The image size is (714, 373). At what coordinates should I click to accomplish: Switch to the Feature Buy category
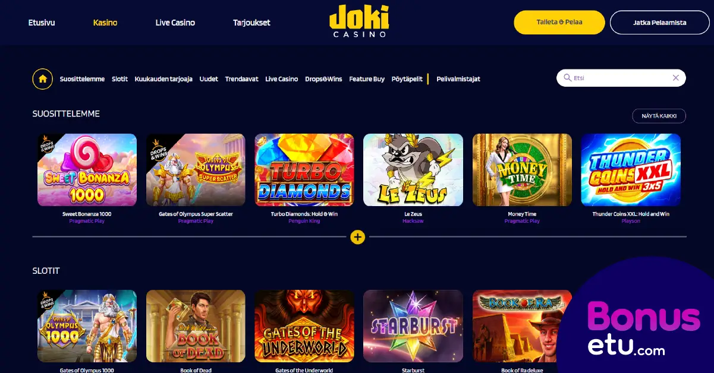tap(367, 79)
